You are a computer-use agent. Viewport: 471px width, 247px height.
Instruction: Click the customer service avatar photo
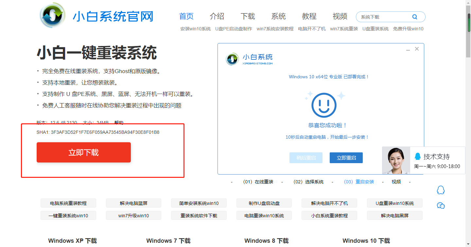point(396,160)
